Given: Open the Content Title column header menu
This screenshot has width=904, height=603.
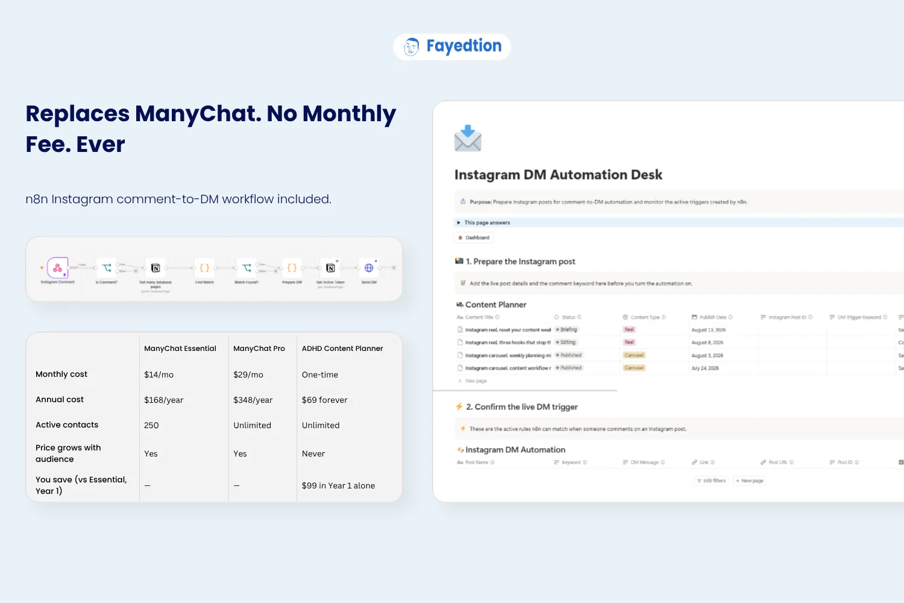Looking at the screenshot, I should tap(478, 317).
